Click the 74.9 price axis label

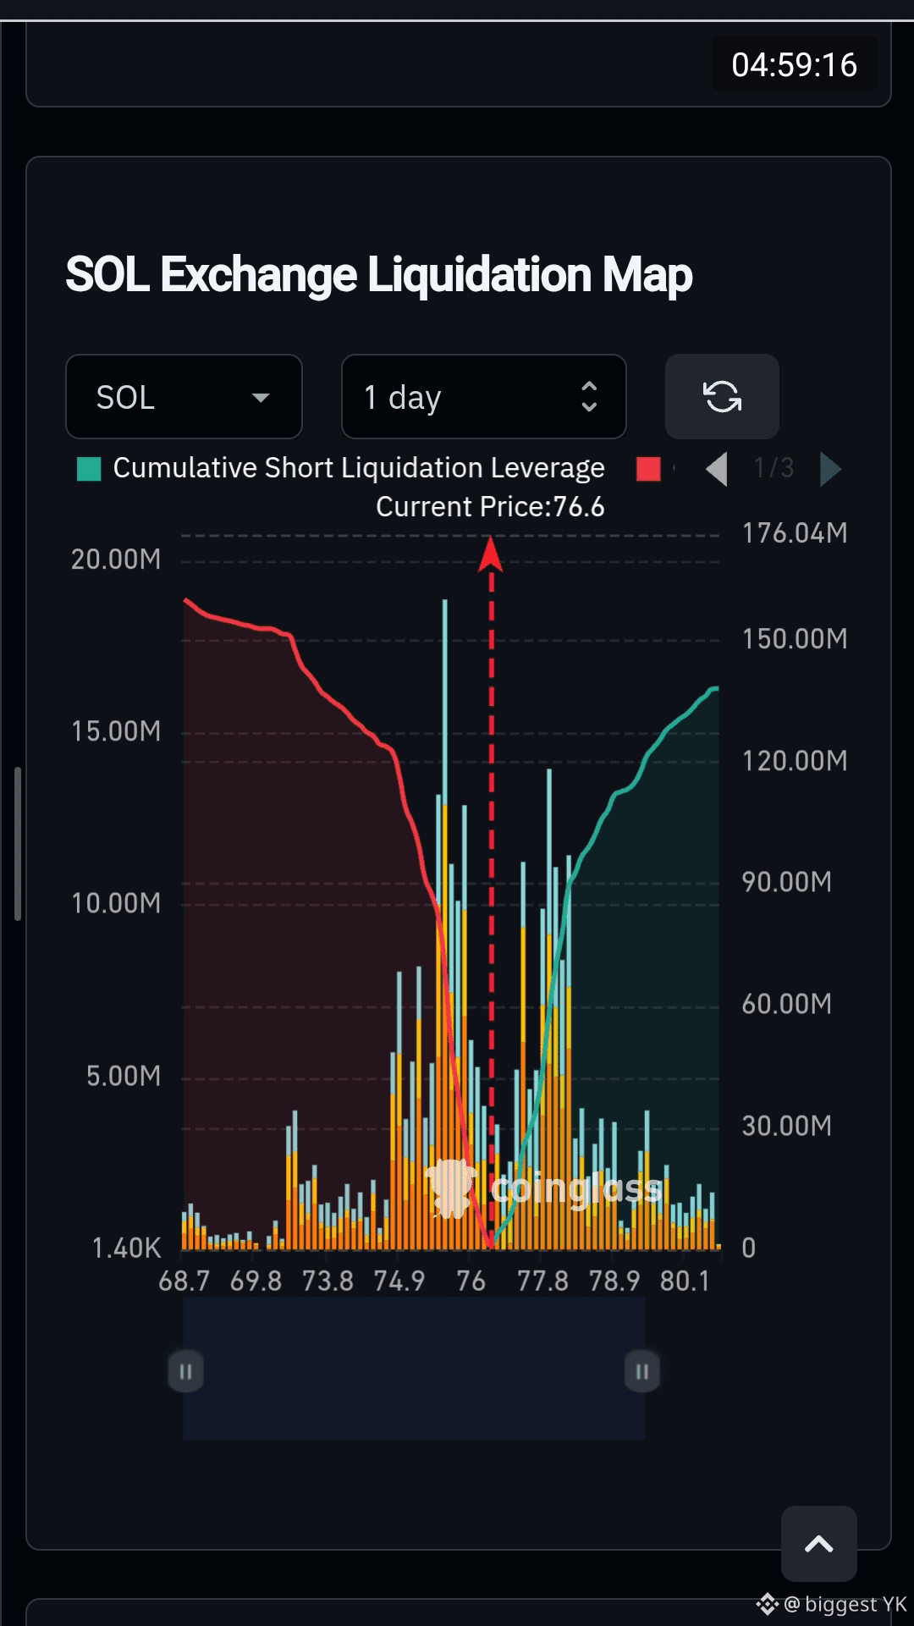pyautogui.click(x=399, y=1281)
